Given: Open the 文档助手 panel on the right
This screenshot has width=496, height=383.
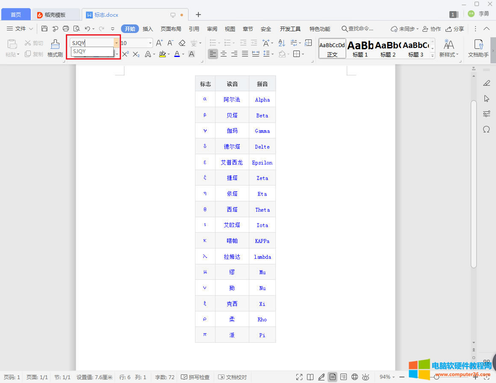Looking at the screenshot, I should [478, 48].
